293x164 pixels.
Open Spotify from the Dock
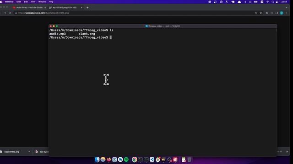pos(126,159)
